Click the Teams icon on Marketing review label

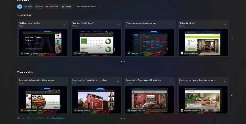tap(22, 53)
